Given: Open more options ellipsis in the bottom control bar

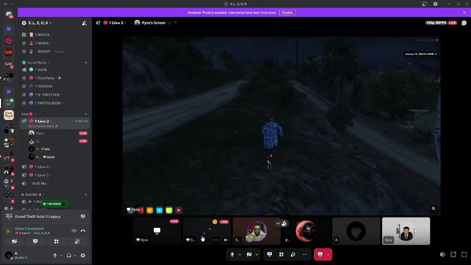Looking at the screenshot, I should (305, 254).
